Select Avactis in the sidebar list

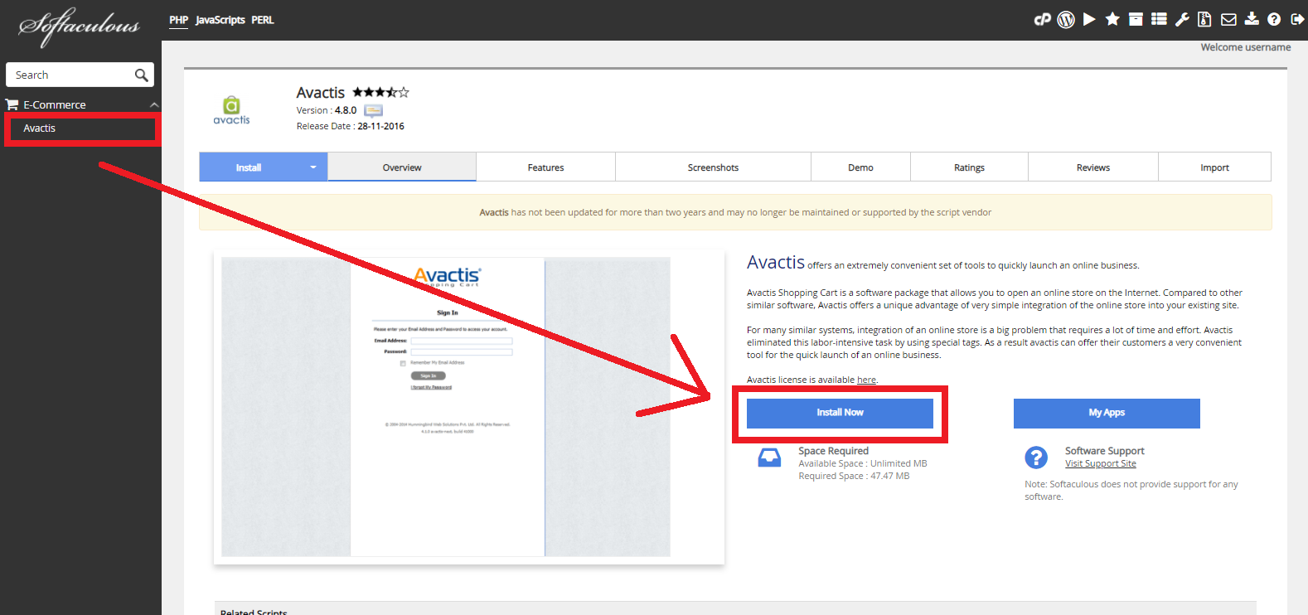(40, 128)
